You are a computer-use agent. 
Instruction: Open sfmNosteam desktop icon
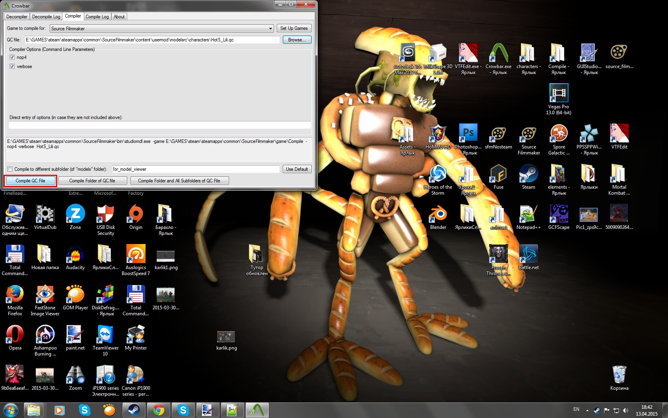[x=498, y=137]
